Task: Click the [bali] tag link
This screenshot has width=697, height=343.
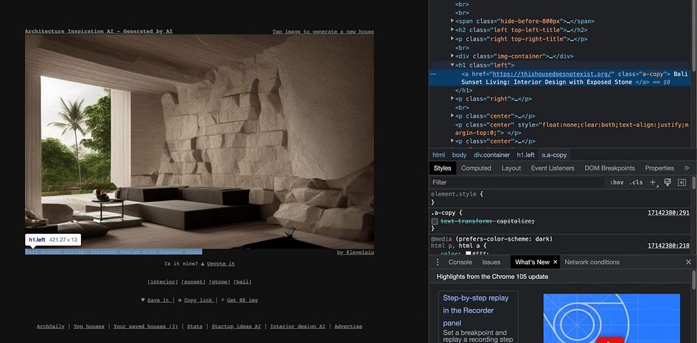Action: pos(243,282)
